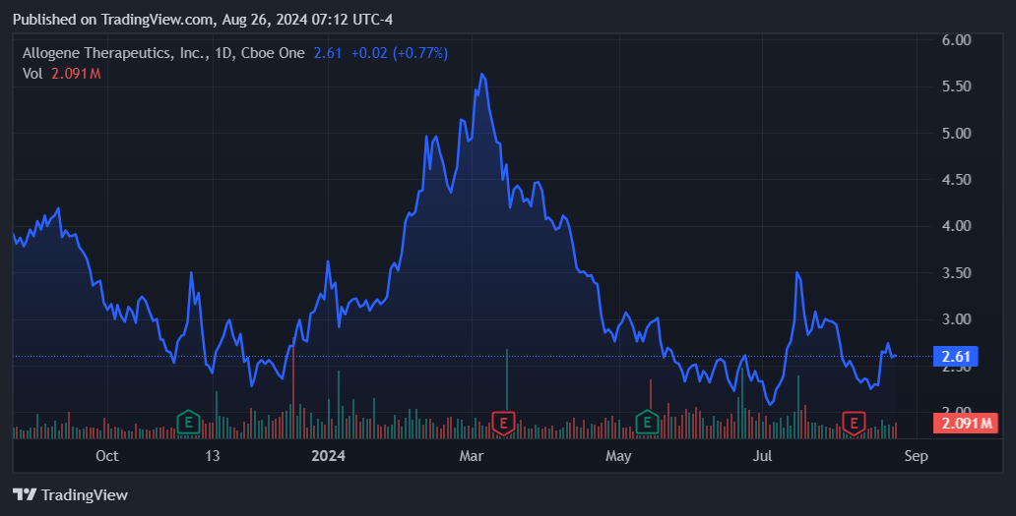Viewport: 1016px width, 516px height.
Task: Click the 3.50 price scale label
Action: [x=956, y=273]
